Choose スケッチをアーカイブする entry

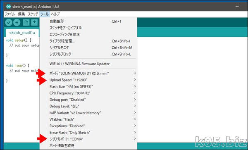pos(88,28)
